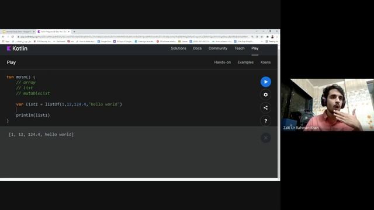Open a new browser tab
Screen dimensions: 374x210
click(x=74, y=32)
